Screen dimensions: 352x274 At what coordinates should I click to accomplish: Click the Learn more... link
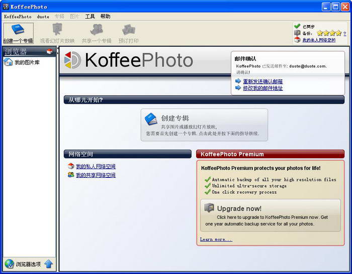click(216, 239)
